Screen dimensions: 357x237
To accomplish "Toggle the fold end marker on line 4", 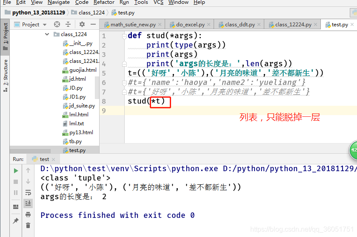I will pyautogui.click(x=124, y=64).
